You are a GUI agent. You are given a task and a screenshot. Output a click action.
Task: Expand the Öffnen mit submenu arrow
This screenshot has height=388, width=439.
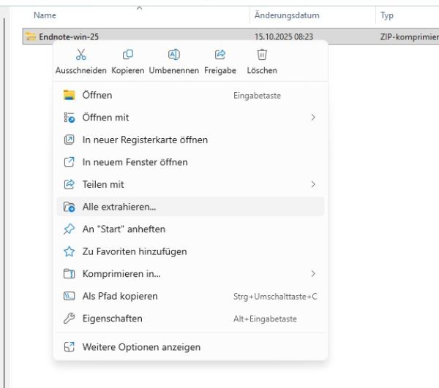pos(313,118)
